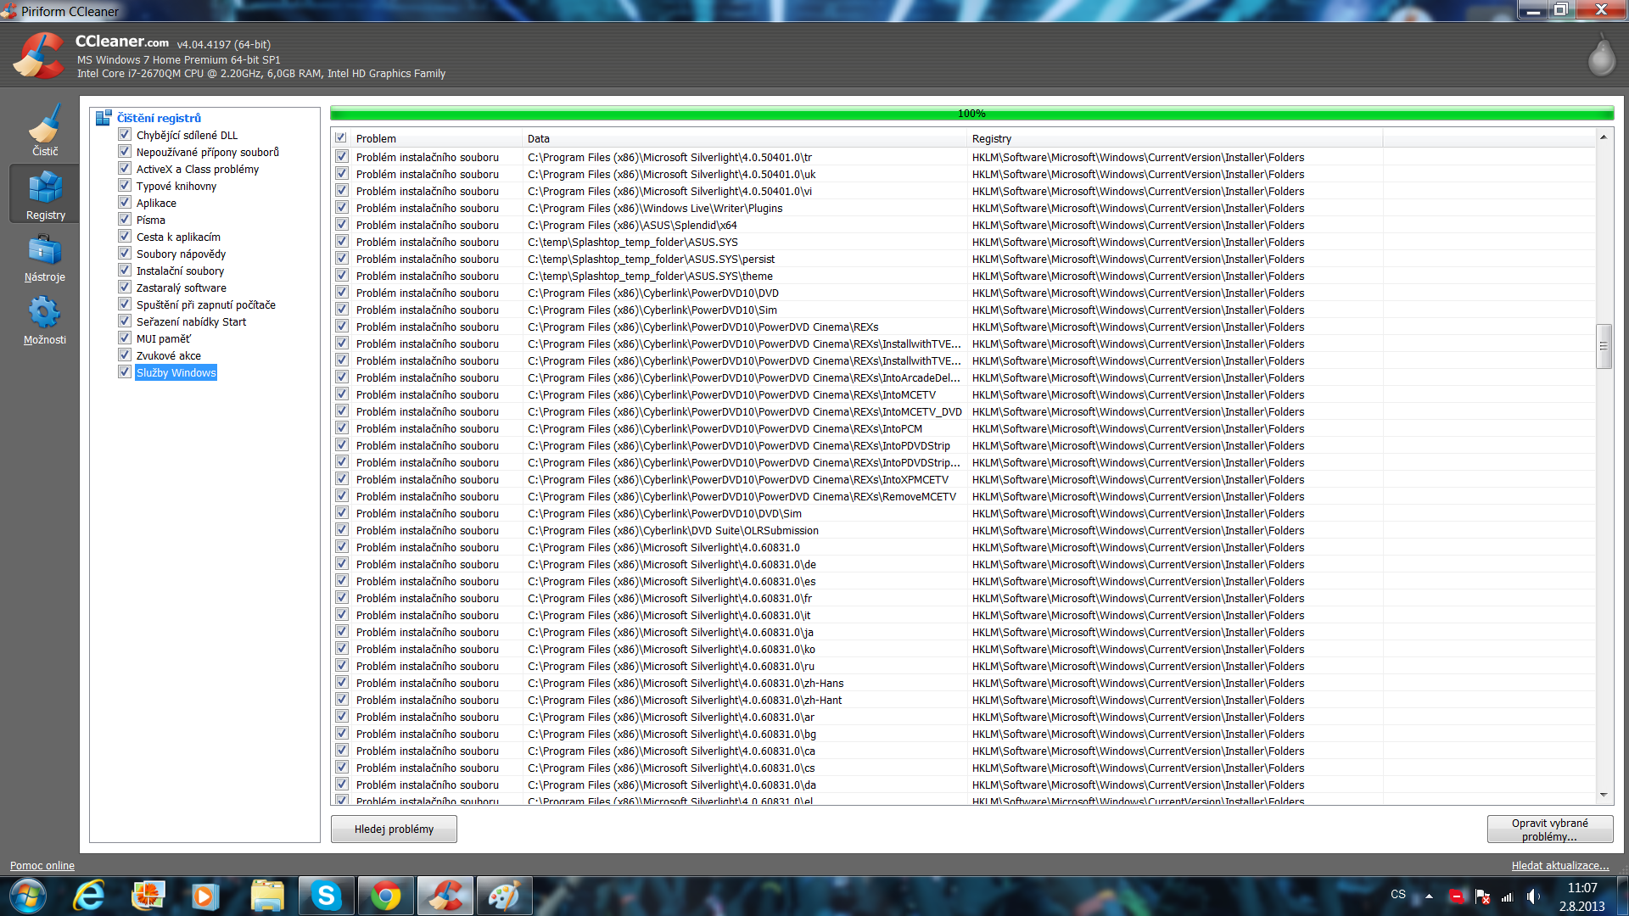The width and height of the screenshot is (1629, 916).
Task: Click the CCleaner logo in header
Action: [x=39, y=56]
